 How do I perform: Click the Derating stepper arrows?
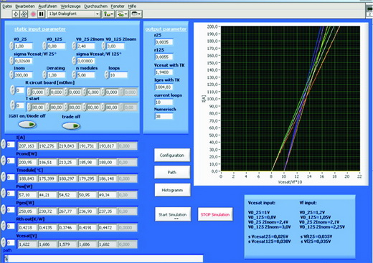click(x=44, y=75)
